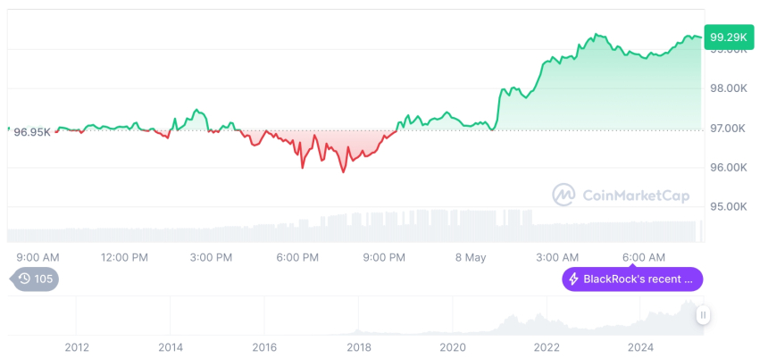
Task: Select the 2016 year on the range timeline
Action: (264, 346)
